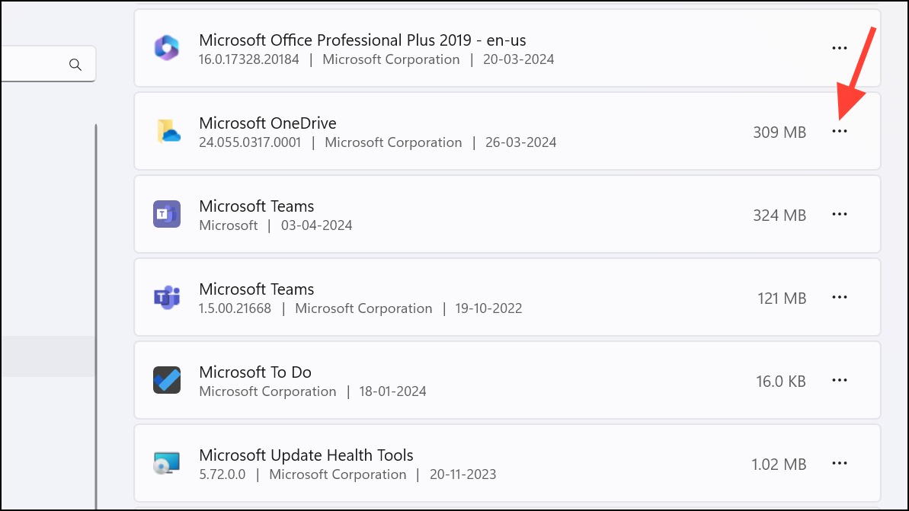Select the Microsoft OneDrive app name
The width and height of the screenshot is (909, 511).
point(268,123)
